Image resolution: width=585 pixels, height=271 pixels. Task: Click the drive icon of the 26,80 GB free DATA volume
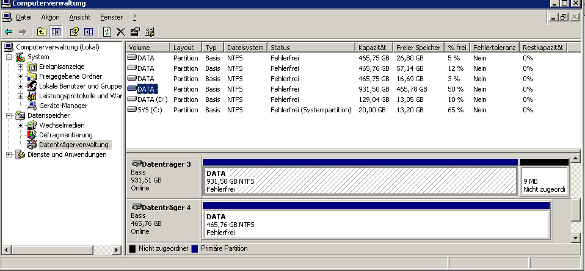tap(132, 58)
